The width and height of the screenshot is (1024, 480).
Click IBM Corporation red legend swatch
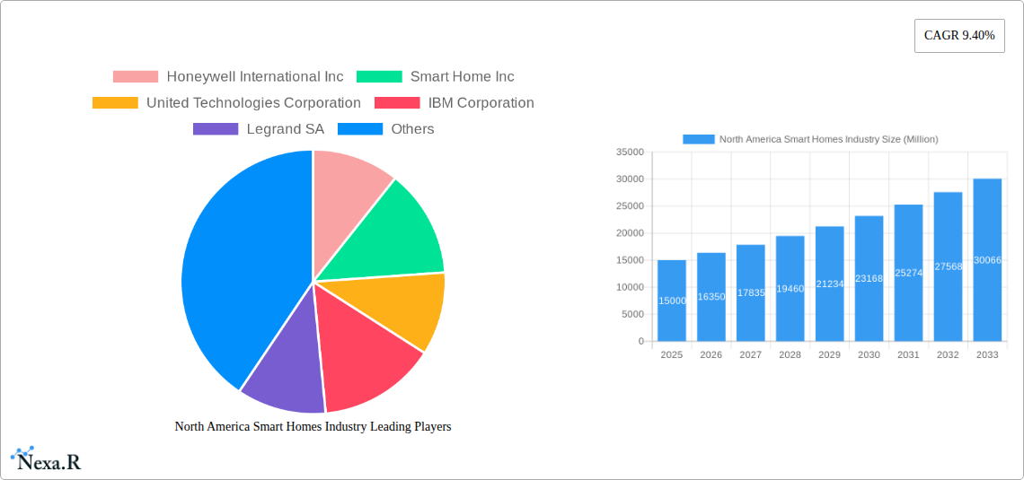397,103
